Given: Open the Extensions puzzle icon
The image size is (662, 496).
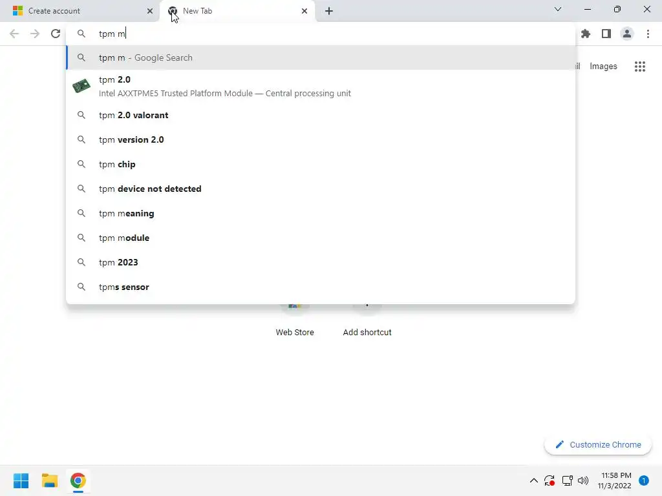Looking at the screenshot, I should point(586,34).
